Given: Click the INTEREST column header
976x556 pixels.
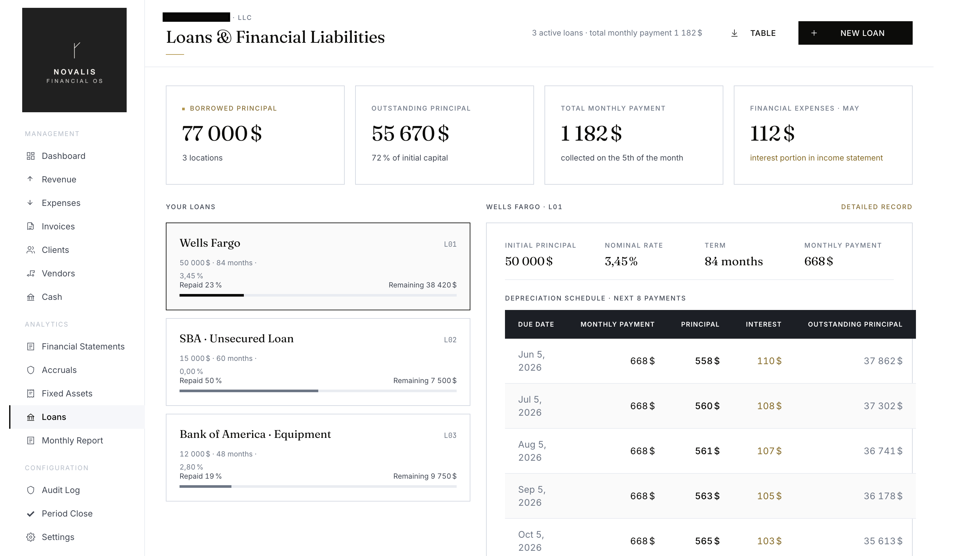Looking at the screenshot, I should point(763,324).
